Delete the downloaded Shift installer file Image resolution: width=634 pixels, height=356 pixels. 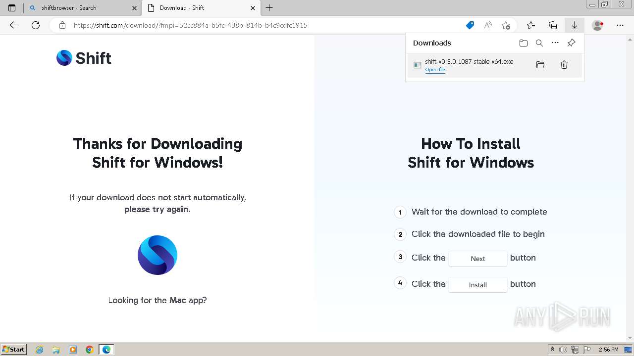(x=564, y=65)
